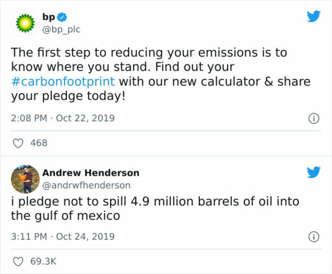Open Andrew Henderson's profile photo
The height and width of the screenshot is (274, 332).
(25, 179)
